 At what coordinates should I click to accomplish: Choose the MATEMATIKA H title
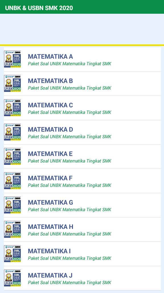pyautogui.click(x=51, y=227)
